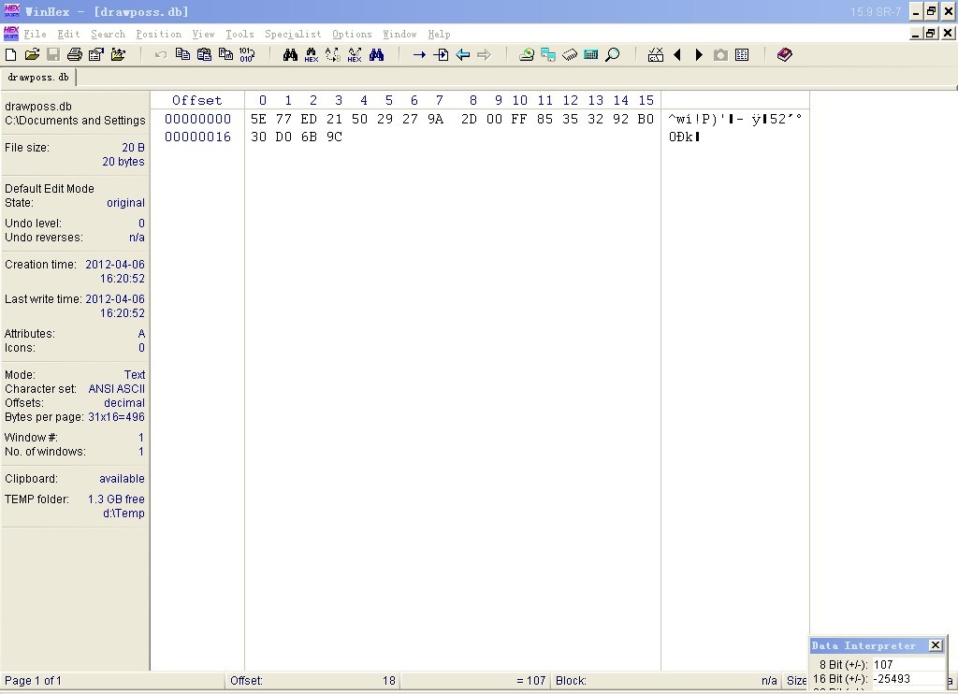Click the magnifying glass analyze icon

click(x=613, y=55)
